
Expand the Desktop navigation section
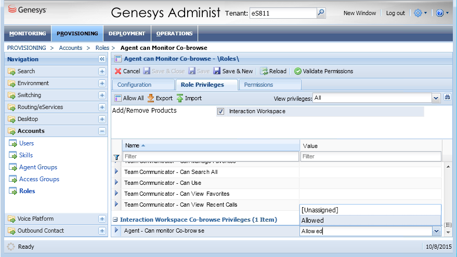(102, 119)
